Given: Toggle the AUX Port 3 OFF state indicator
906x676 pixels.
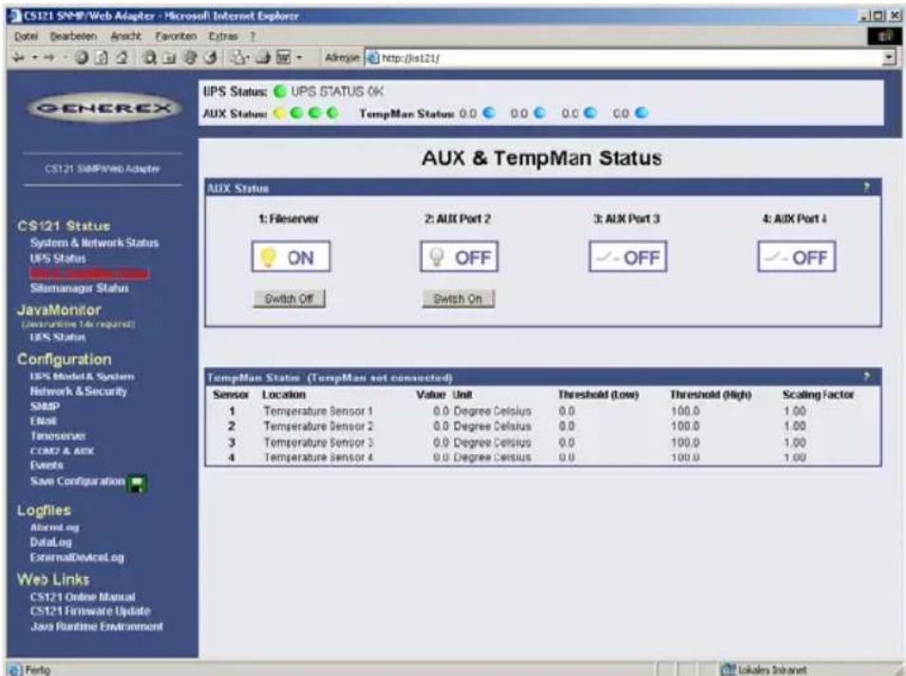Looking at the screenshot, I should [x=628, y=257].
